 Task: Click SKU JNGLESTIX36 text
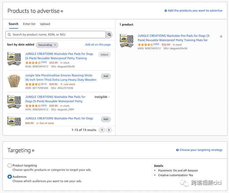tap(62, 88)
